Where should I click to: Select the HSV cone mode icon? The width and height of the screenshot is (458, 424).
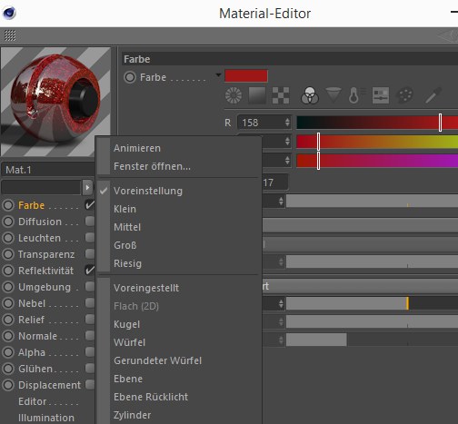[x=334, y=95]
